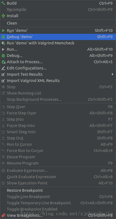Viewport: 116px width, 219px height.
Task: Choose Restore Breakpoint from the menu
Action: [58, 190]
